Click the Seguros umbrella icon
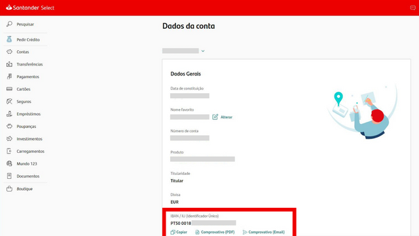This screenshot has height=236, width=419. click(x=9, y=102)
